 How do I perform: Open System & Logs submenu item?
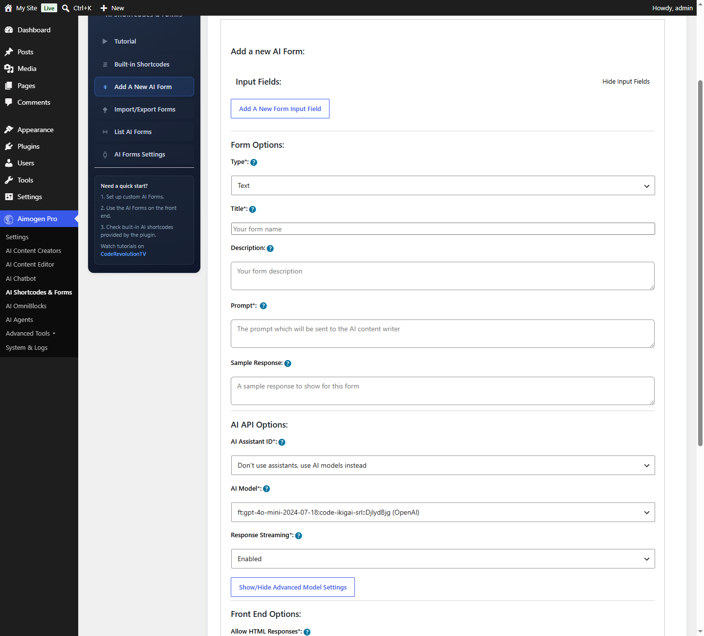pos(27,348)
